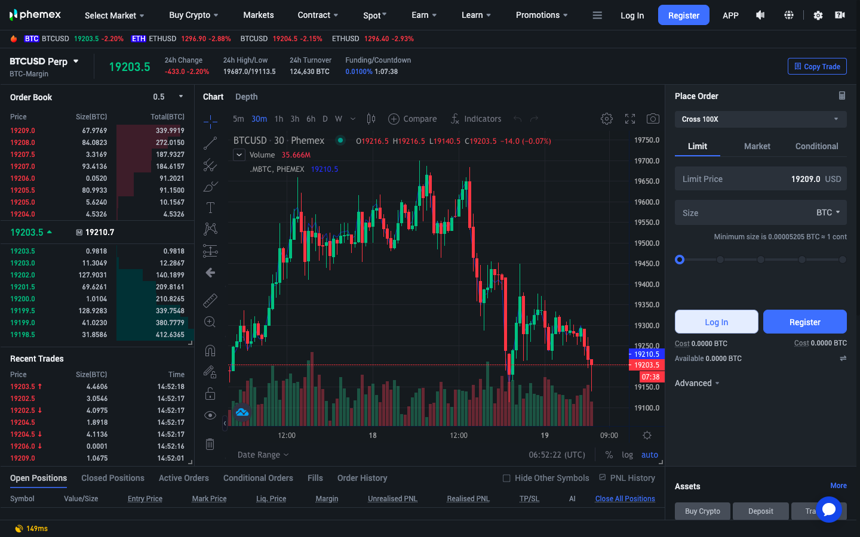Screen dimensions: 860x537
Task: Open the live chat support bubble
Action: tap(829, 510)
